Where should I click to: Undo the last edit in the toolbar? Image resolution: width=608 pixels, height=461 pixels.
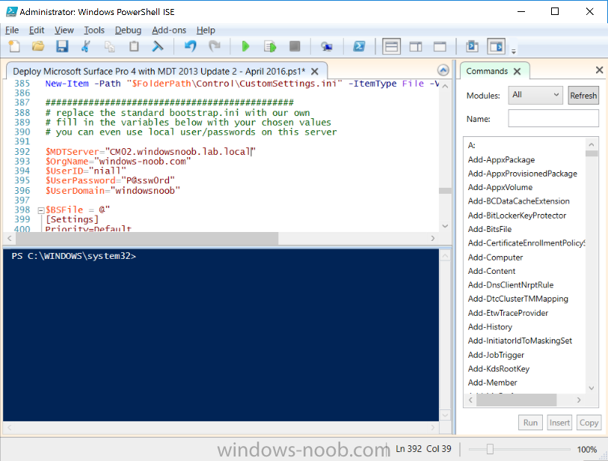[x=191, y=46]
